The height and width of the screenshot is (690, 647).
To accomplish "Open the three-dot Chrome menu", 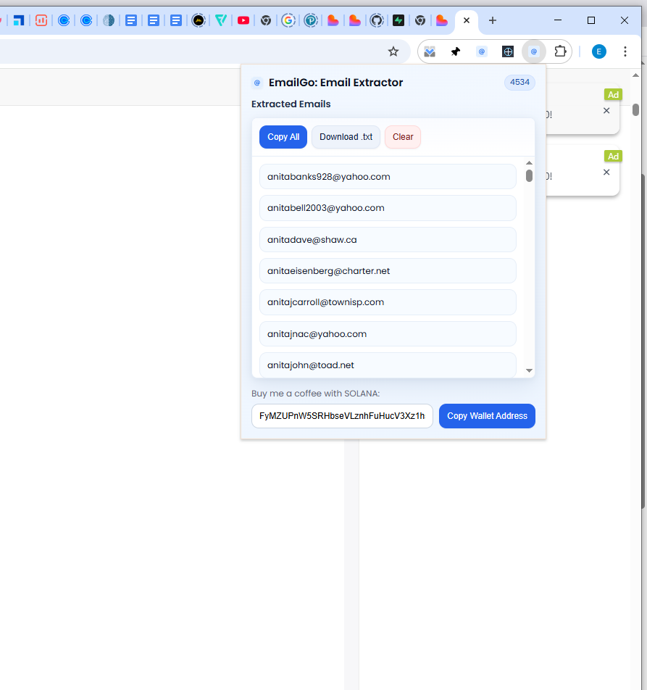I will point(625,51).
